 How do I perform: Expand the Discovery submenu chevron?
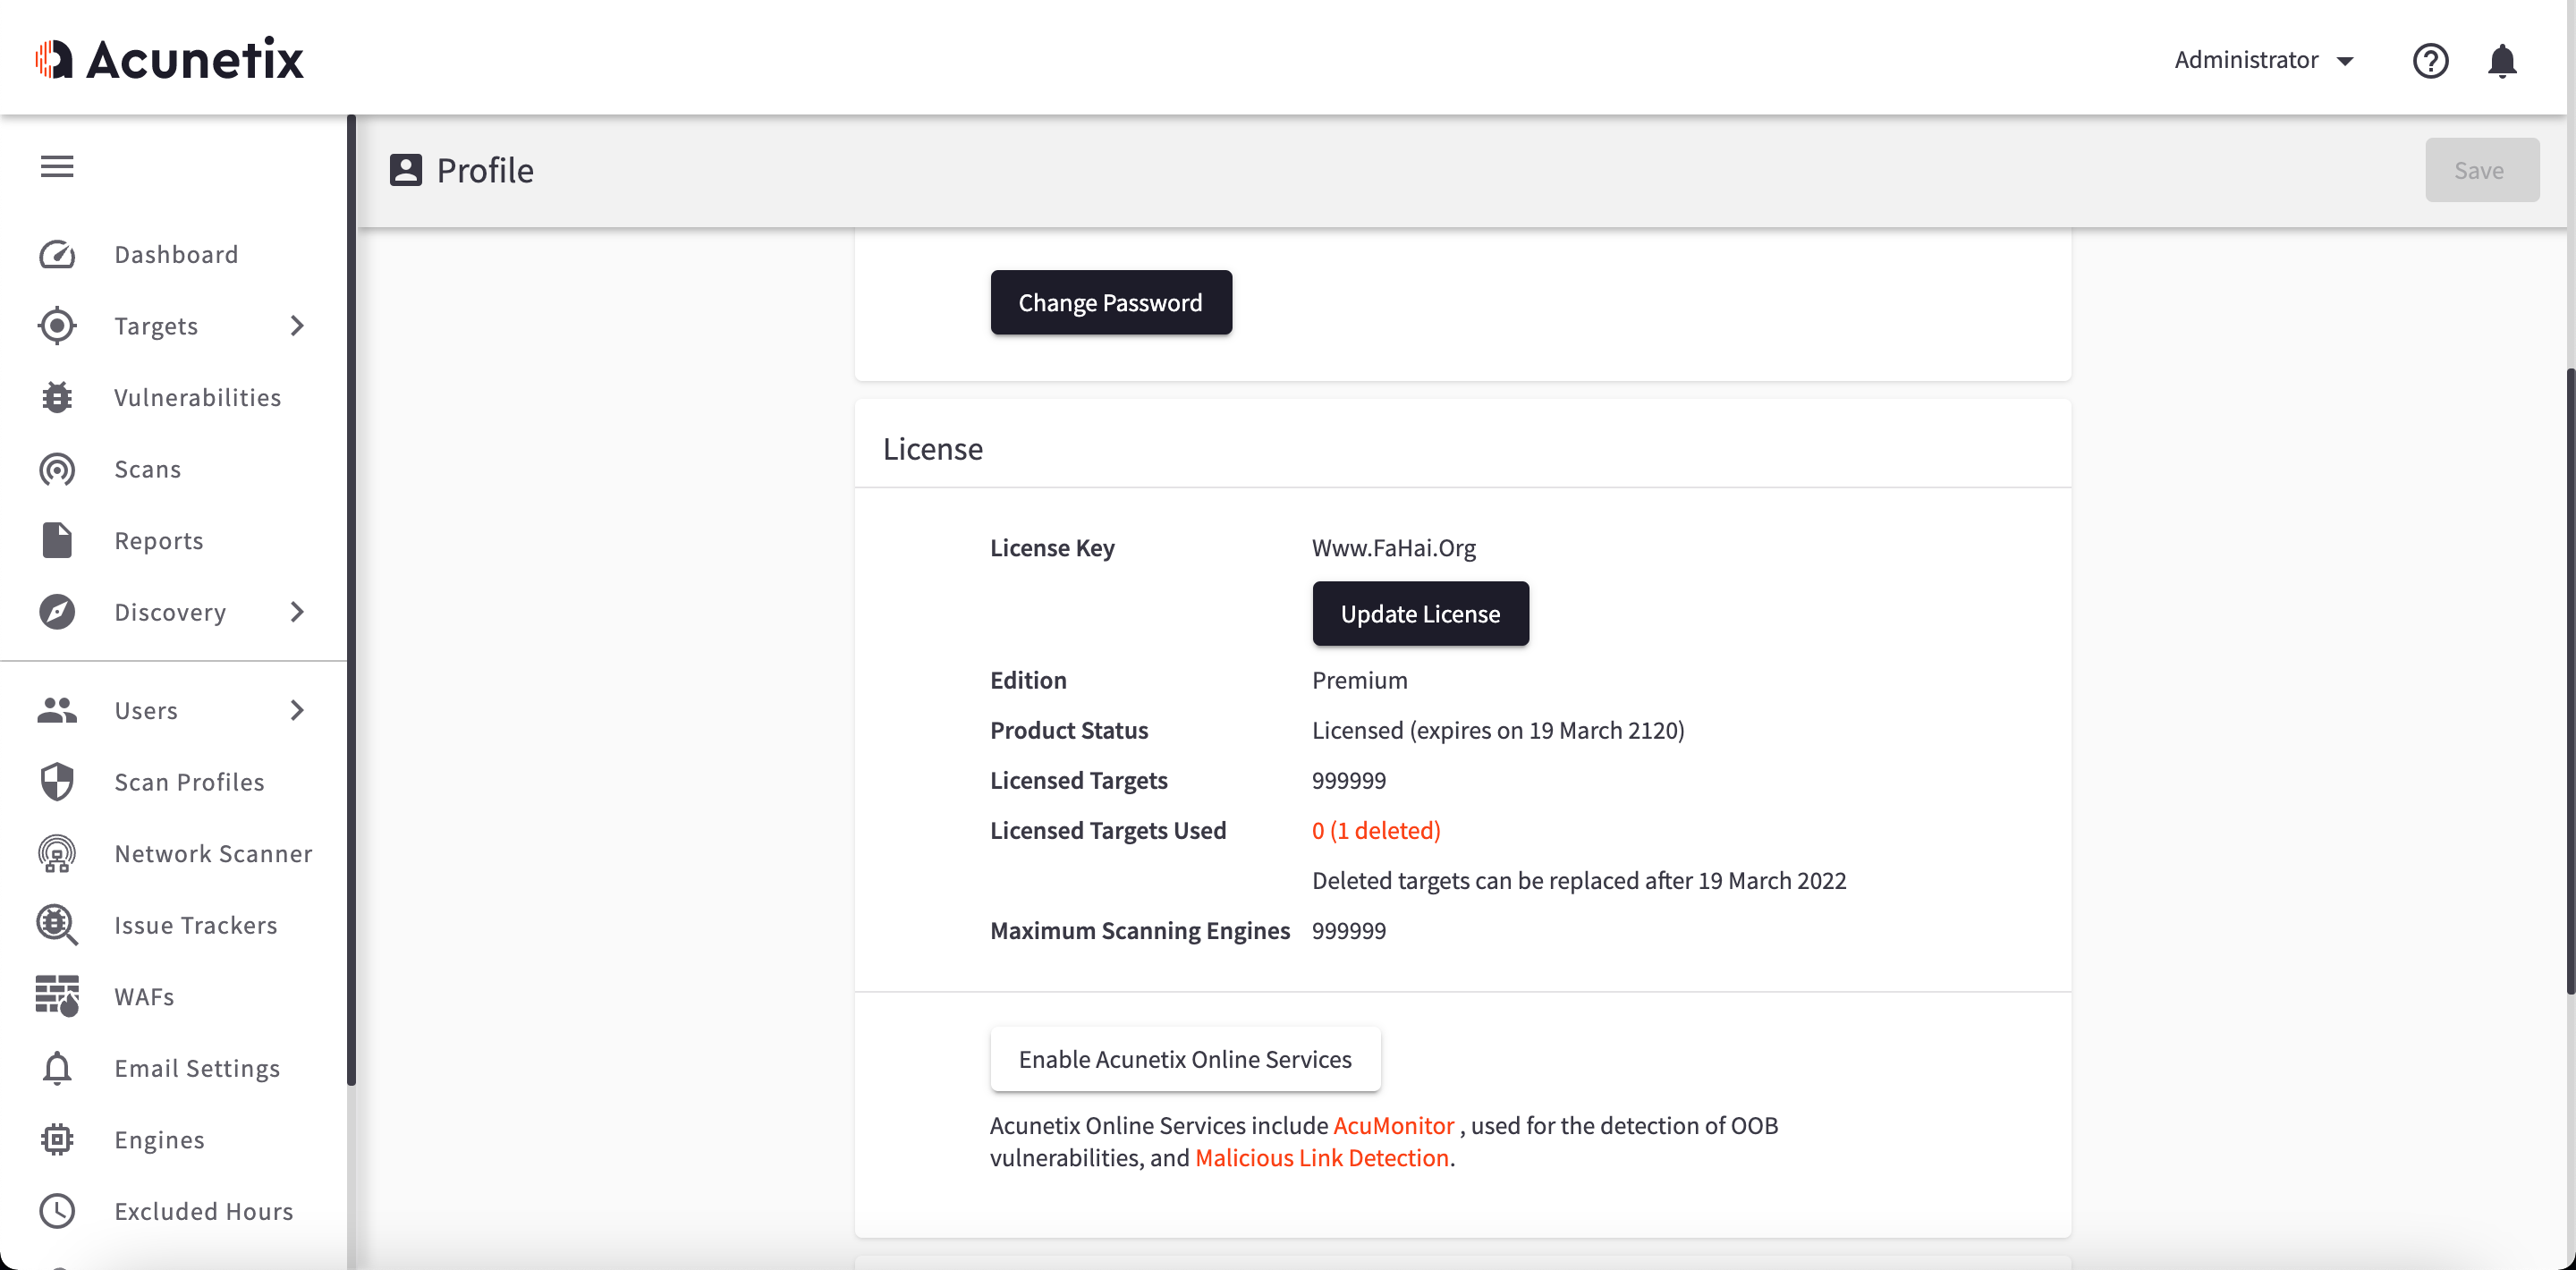[297, 612]
